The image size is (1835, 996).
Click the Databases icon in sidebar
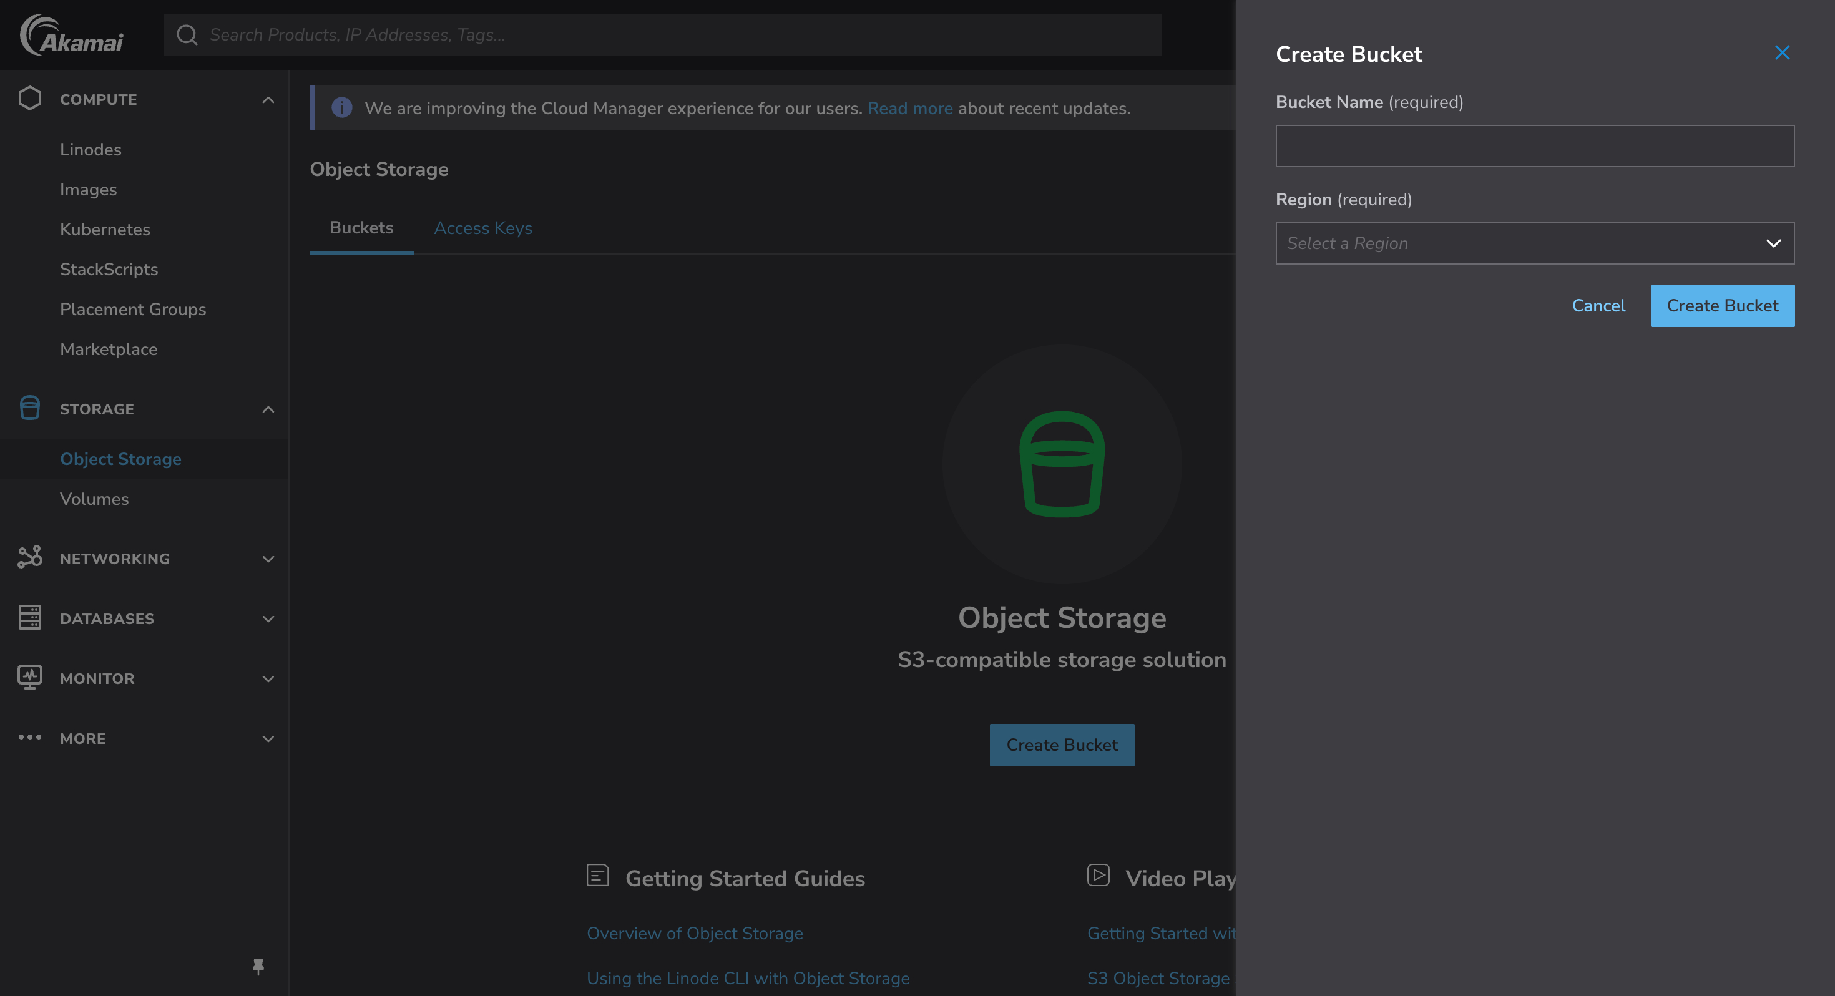29,618
